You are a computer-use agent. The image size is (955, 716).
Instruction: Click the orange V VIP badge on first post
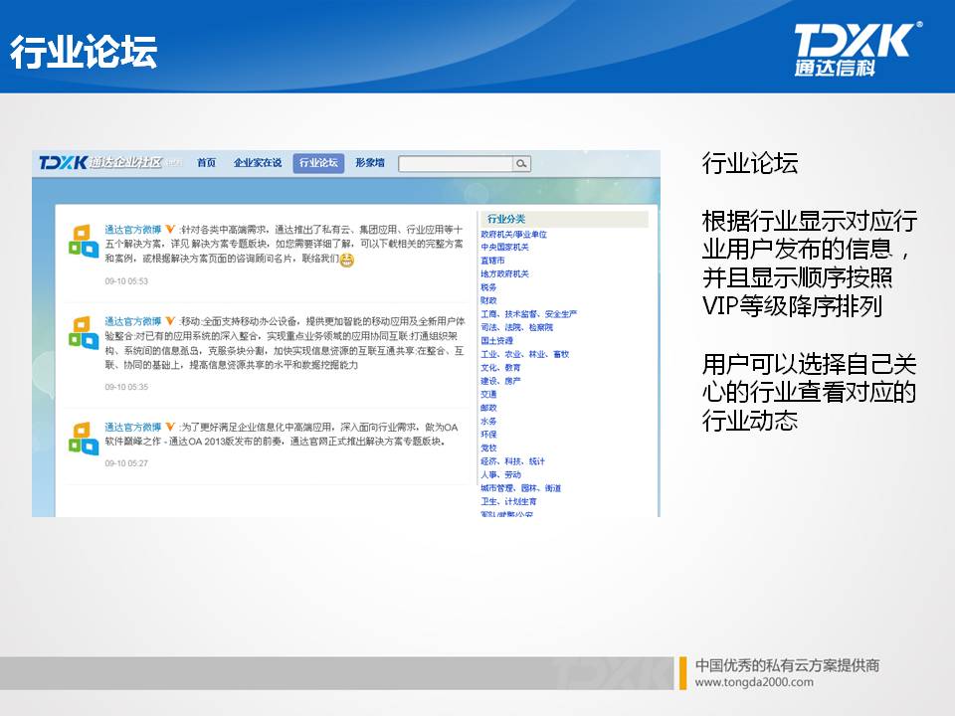171,227
